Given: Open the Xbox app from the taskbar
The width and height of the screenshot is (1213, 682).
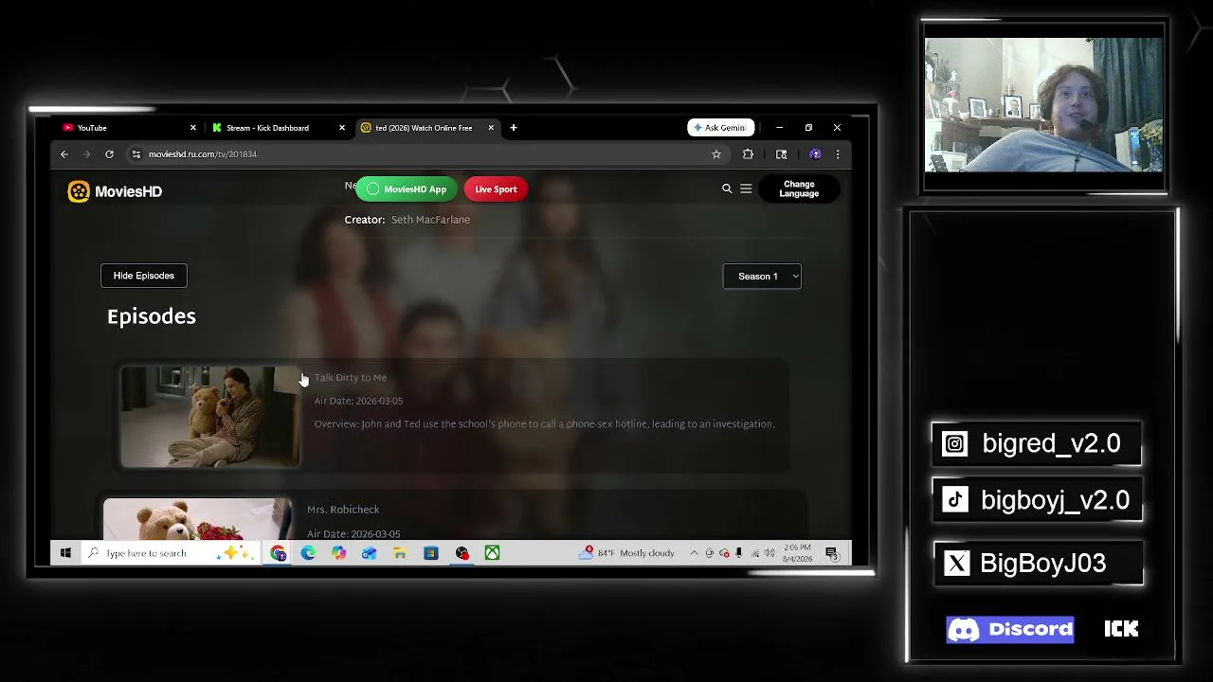Looking at the screenshot, I should click(492, 553).
